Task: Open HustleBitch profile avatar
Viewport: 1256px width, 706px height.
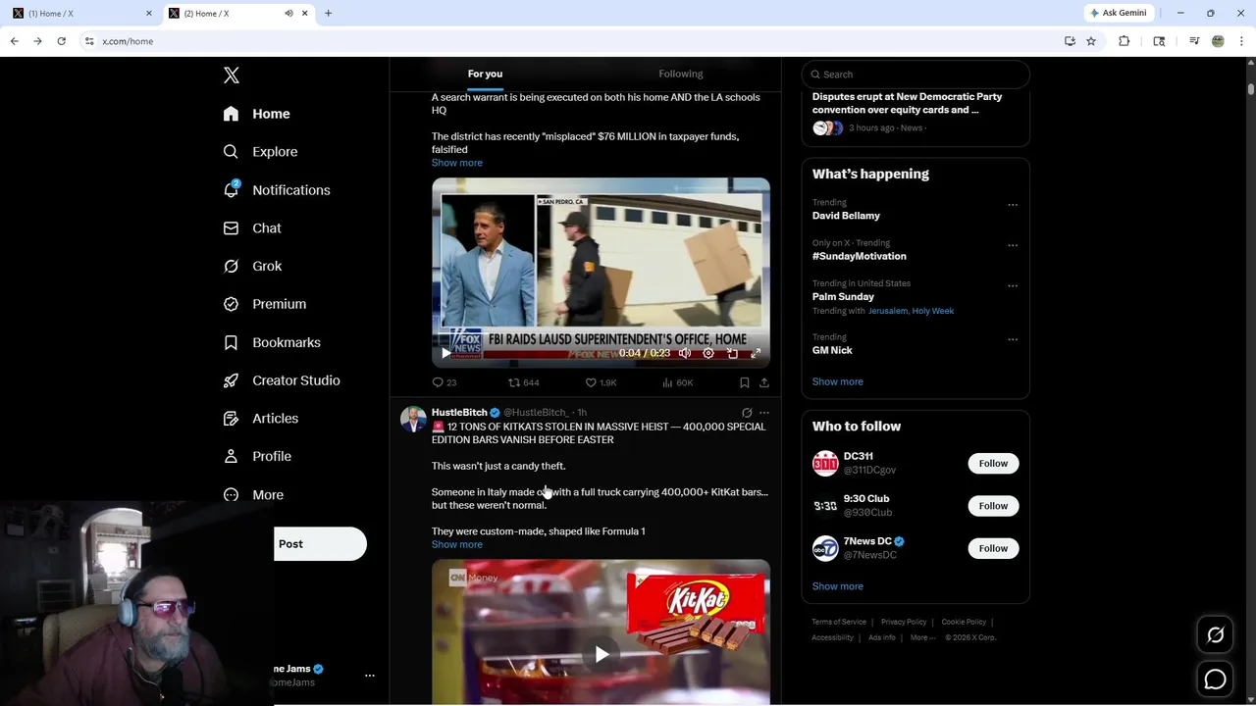Action: tap(413, 420)
